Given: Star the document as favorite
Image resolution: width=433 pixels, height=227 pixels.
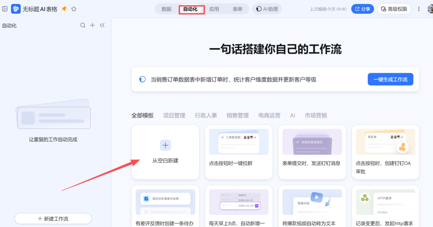Looking at the screenshot, I should click(x=74, y=9).
